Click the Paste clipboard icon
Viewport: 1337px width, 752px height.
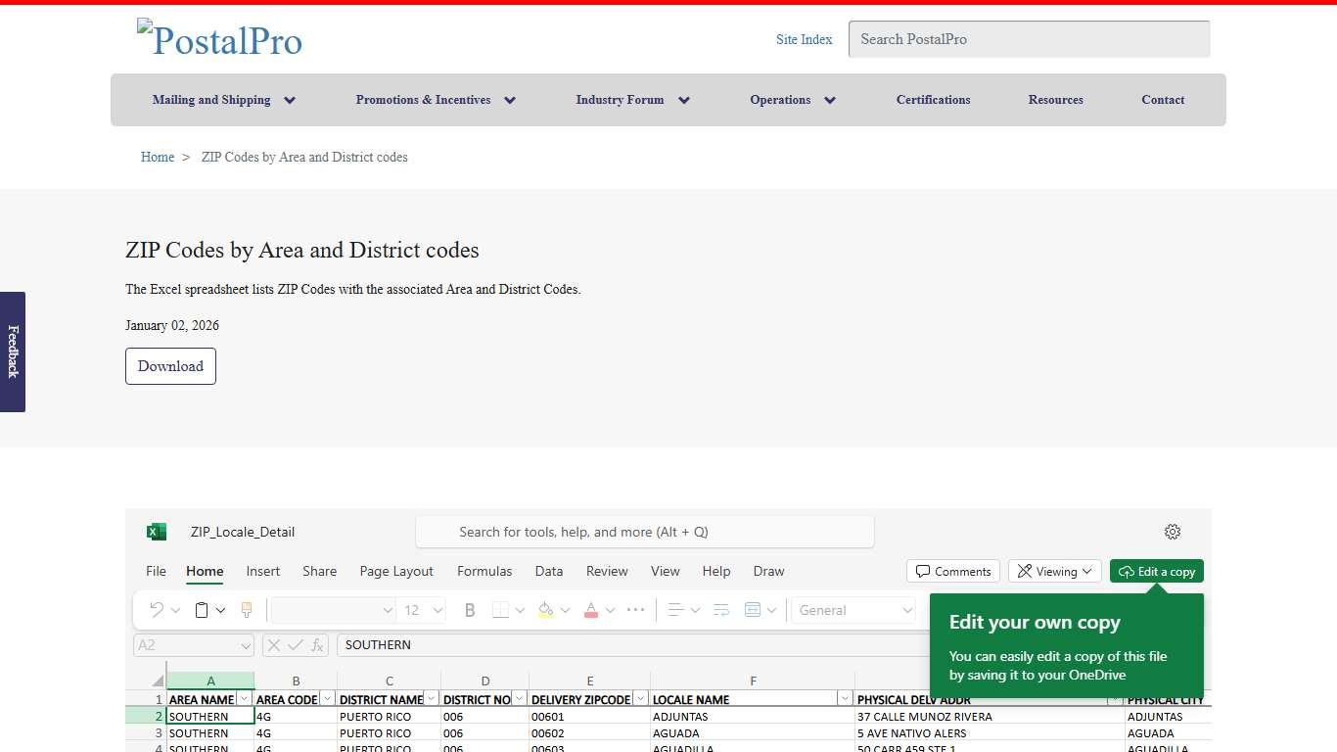click(200, 610)
